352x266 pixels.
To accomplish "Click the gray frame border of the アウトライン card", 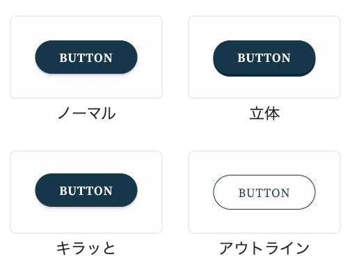I will coord(264,151).
